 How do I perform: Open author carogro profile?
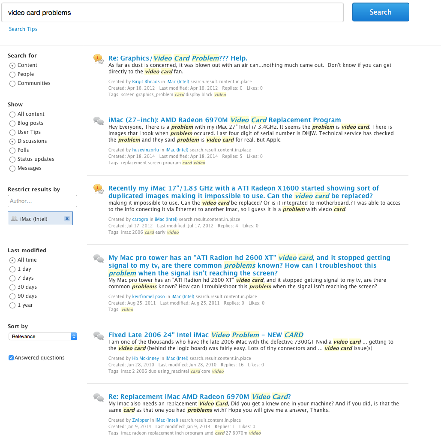pos(140,219)
